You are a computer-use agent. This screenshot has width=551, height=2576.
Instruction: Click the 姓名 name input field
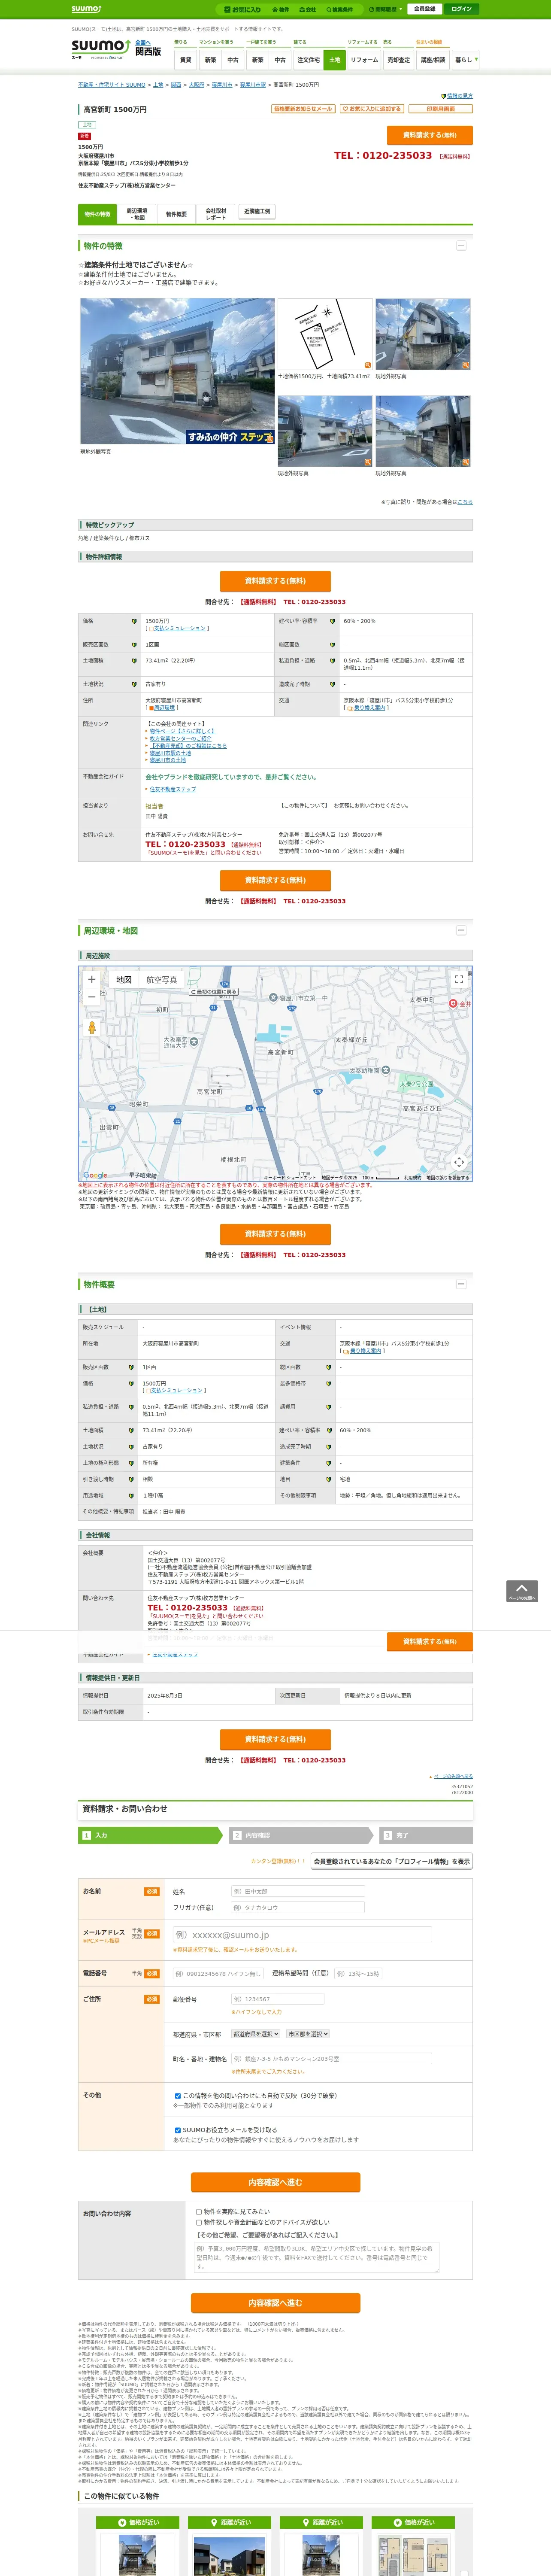click(x=297, y=1891)
